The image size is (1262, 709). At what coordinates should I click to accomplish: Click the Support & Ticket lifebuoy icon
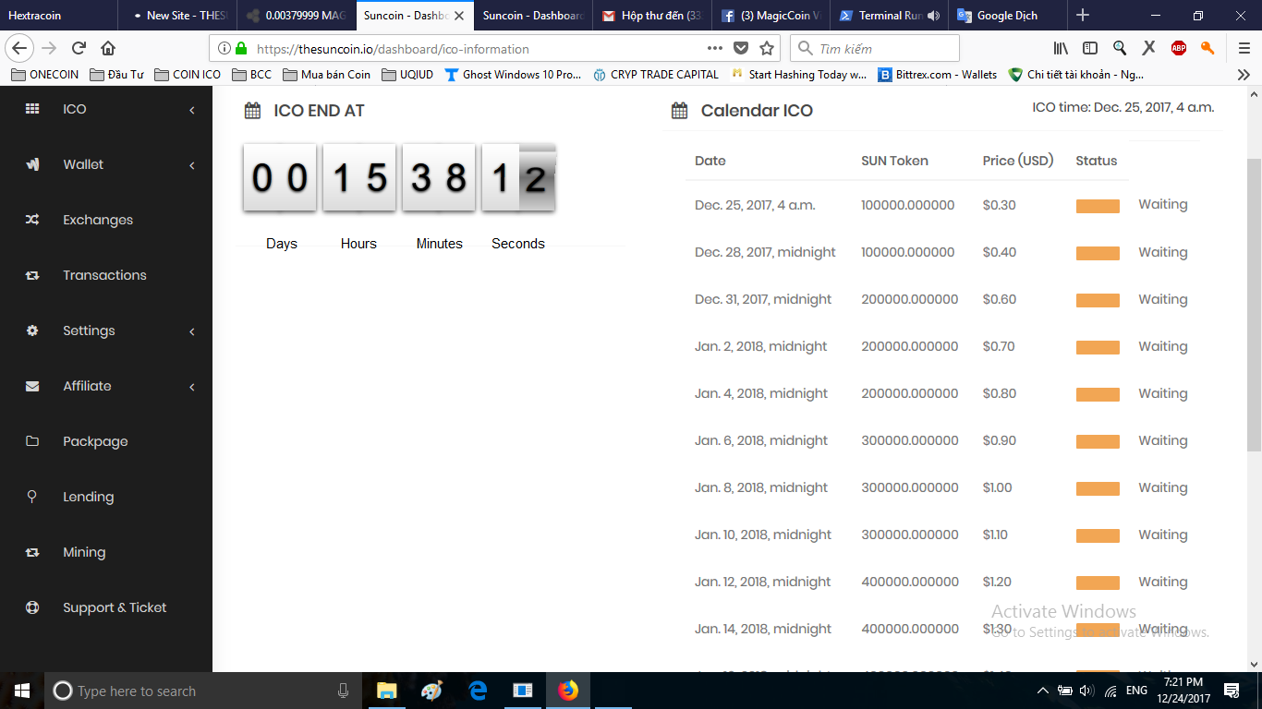coord(32,607)
